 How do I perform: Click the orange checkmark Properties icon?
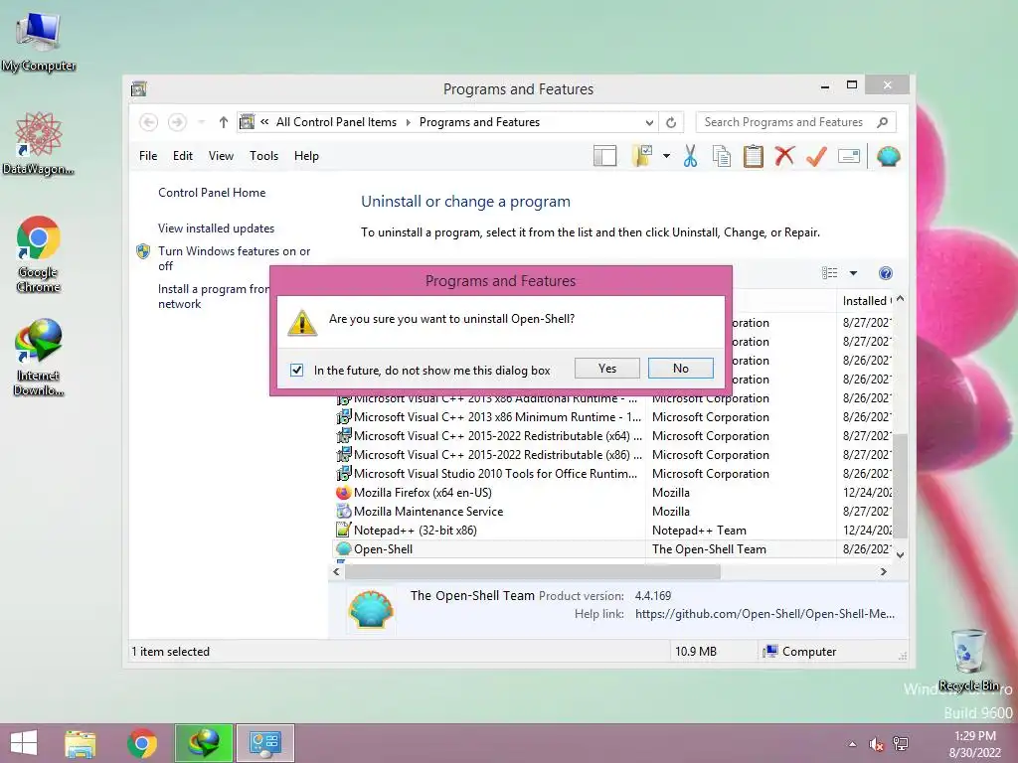click(816, 156)
